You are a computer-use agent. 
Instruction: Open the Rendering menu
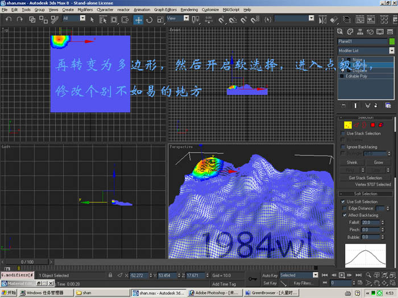click(189, 10)
